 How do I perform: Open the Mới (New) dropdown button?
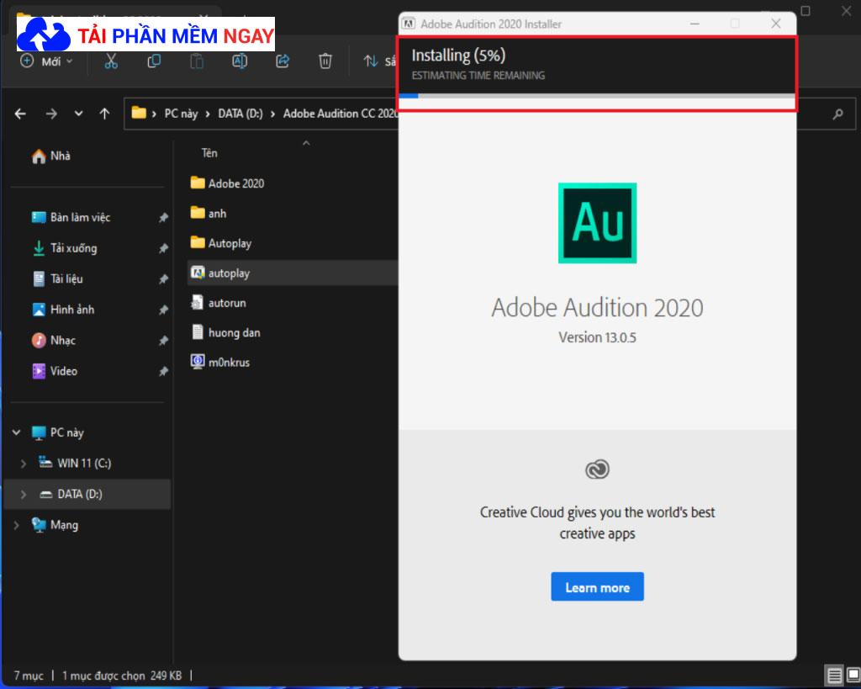(x=46, y=61)
